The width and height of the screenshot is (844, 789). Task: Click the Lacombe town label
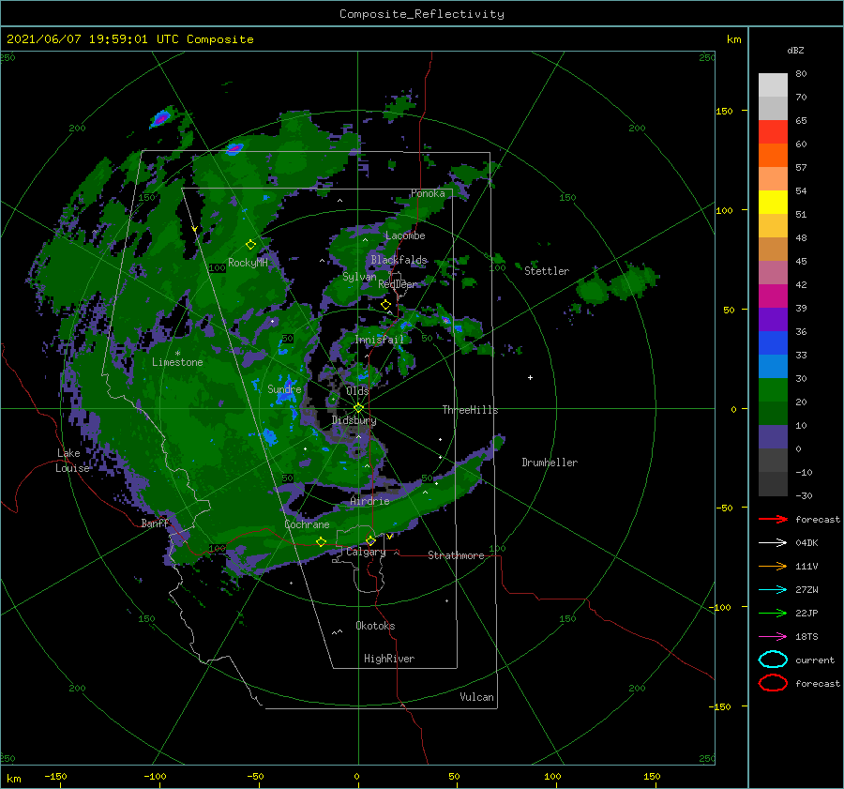point(405,235)
